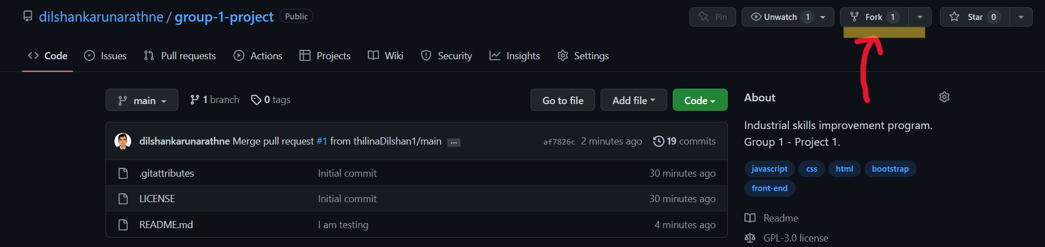The width and height of the screenshot is (1045, 247).
Task: Expand the Add file dropdown
Action: tap(634, 100)
